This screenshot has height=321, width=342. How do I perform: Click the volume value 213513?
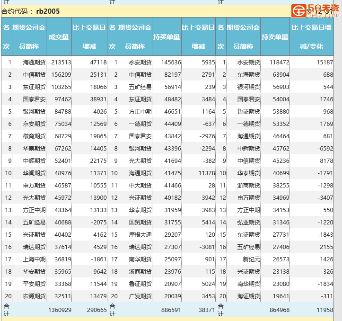tap(61, 62)
